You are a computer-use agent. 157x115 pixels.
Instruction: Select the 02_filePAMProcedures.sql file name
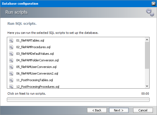[33, 47]
